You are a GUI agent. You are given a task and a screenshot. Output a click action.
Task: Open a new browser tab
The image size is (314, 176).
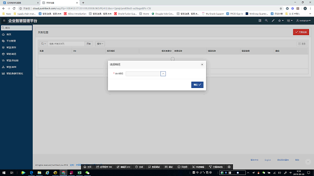[x=83, y=3]
